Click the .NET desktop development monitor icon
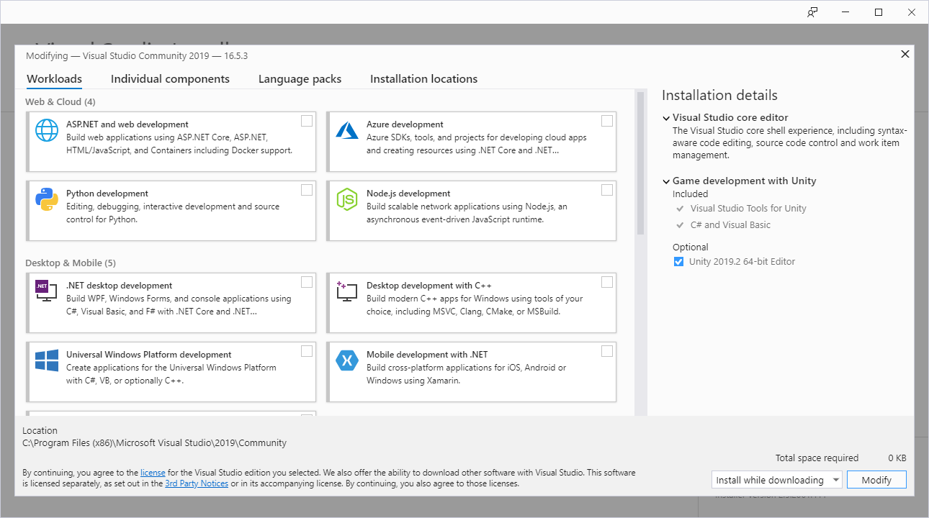The width and height of the screenshot is (929, 518). pos(47,291)
